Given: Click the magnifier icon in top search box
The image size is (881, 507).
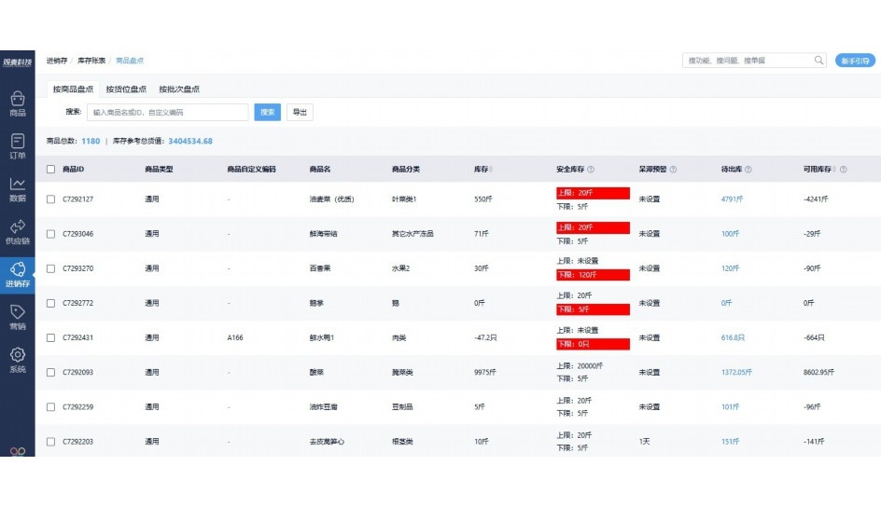Looking at the screenshot, I should tap(818, 61).
